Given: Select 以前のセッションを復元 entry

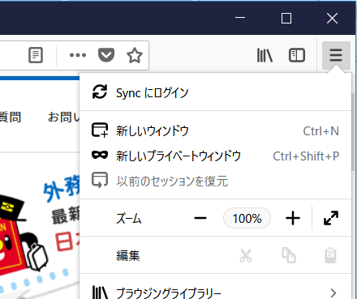Looking at the screenshot, I should [x=215, y=181].
